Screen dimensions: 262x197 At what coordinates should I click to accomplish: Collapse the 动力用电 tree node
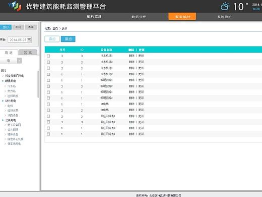3,101
